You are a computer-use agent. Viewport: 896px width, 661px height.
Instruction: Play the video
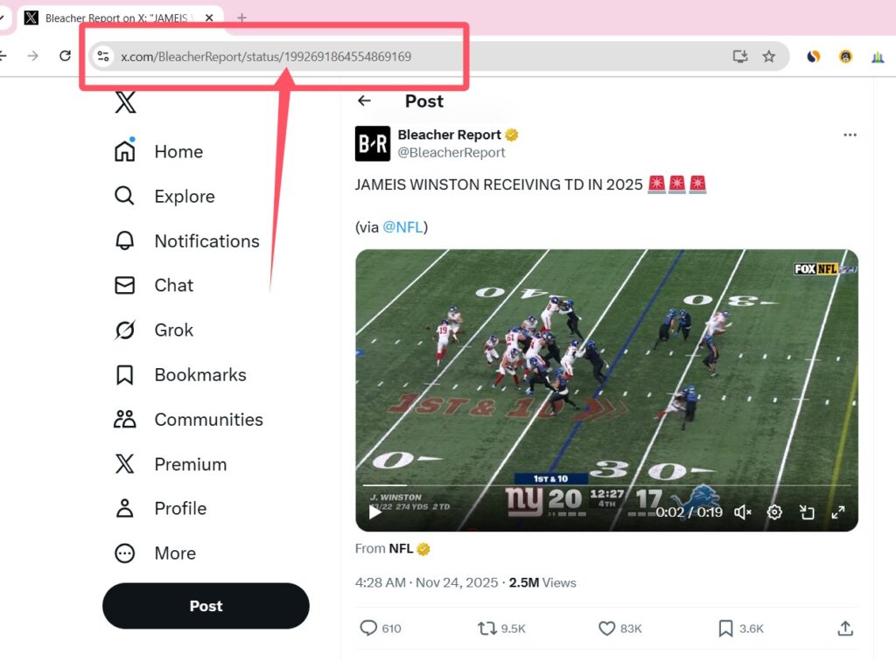pyautogui.click(x=375, y=512)
